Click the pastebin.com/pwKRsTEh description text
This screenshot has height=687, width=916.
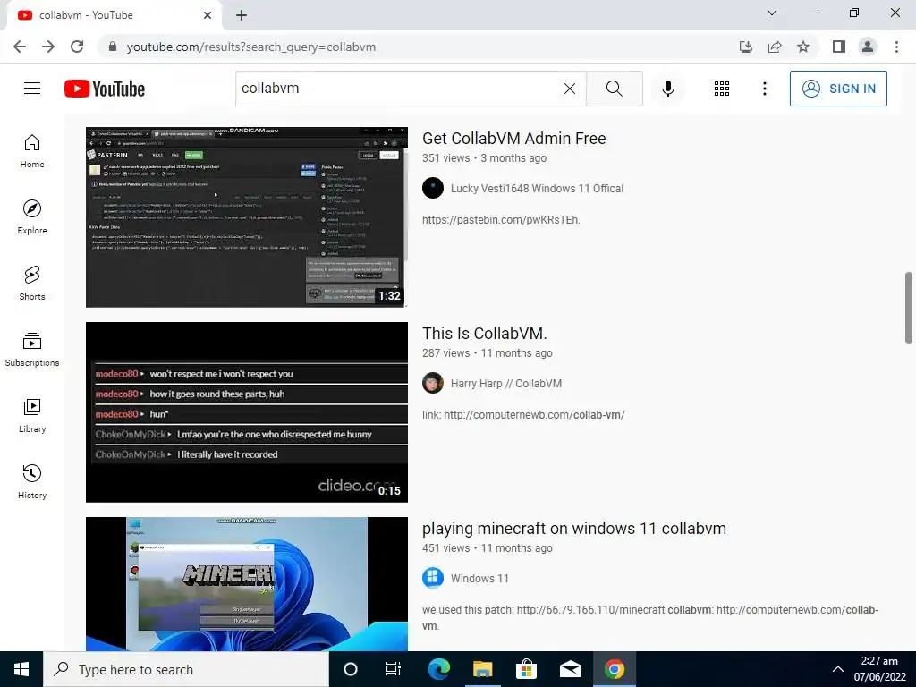pos(501,220)
